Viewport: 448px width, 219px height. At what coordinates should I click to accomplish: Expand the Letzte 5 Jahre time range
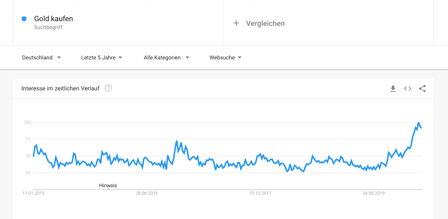tap(102, 58)
